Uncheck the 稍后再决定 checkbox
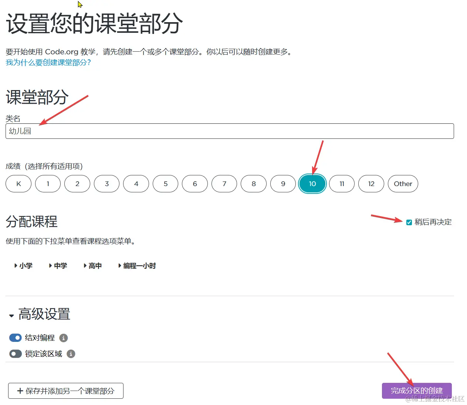This screenshot has height=405, width=467. (x=409, y=222)
